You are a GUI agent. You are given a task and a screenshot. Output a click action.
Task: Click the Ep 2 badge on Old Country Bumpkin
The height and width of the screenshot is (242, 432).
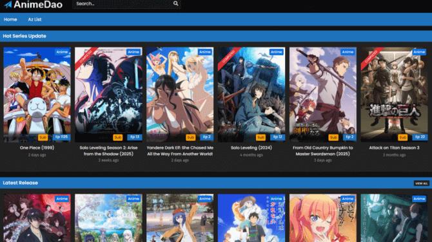coord(349,137)
